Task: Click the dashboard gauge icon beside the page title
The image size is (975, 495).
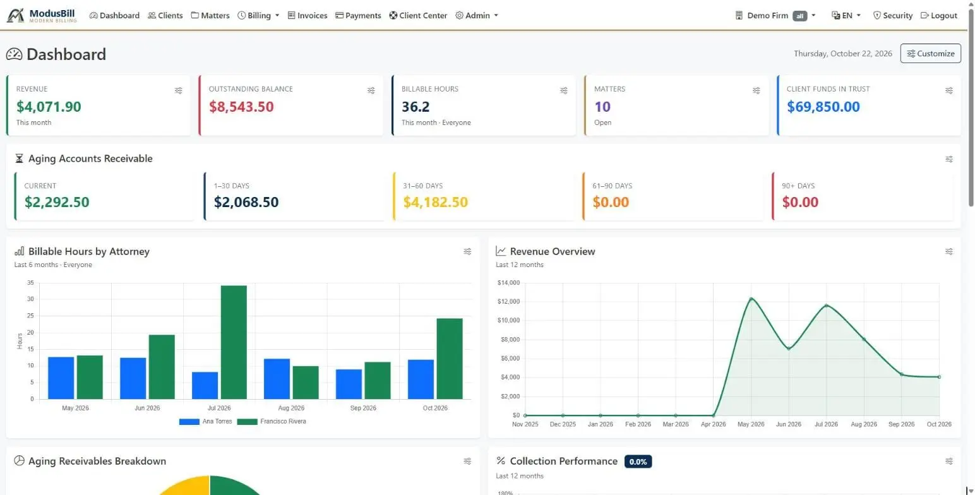Action: coord(14,54)
